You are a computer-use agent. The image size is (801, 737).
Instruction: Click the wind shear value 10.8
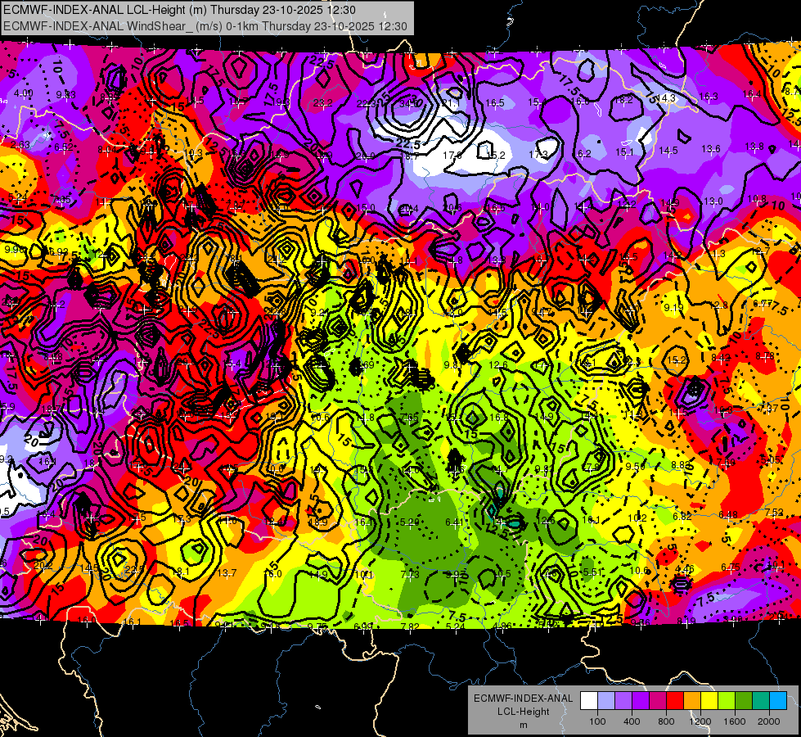coord(757,198)
